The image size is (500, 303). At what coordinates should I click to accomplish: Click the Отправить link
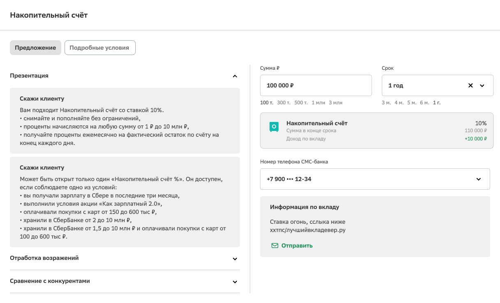coord(296,246)
